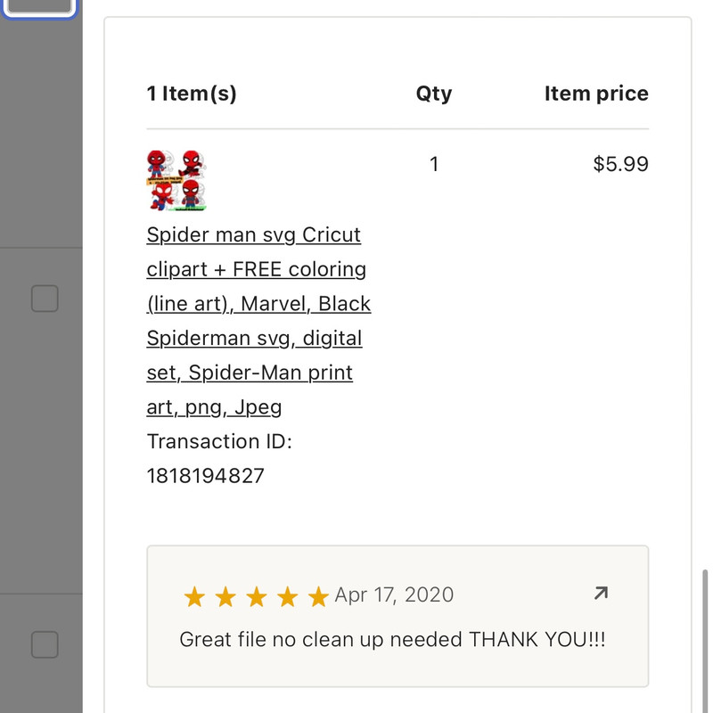Toggle the blue-outlined checkbox at the top
This screenshot has width=713, height=713.
coord(38,4)
